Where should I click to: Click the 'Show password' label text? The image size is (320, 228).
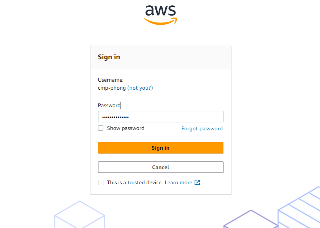click(125, 128)
